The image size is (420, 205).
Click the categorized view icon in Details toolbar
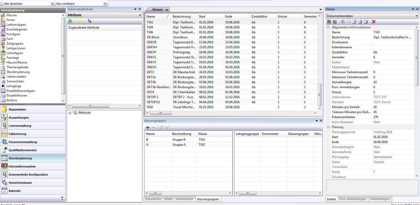click(329, 22)
